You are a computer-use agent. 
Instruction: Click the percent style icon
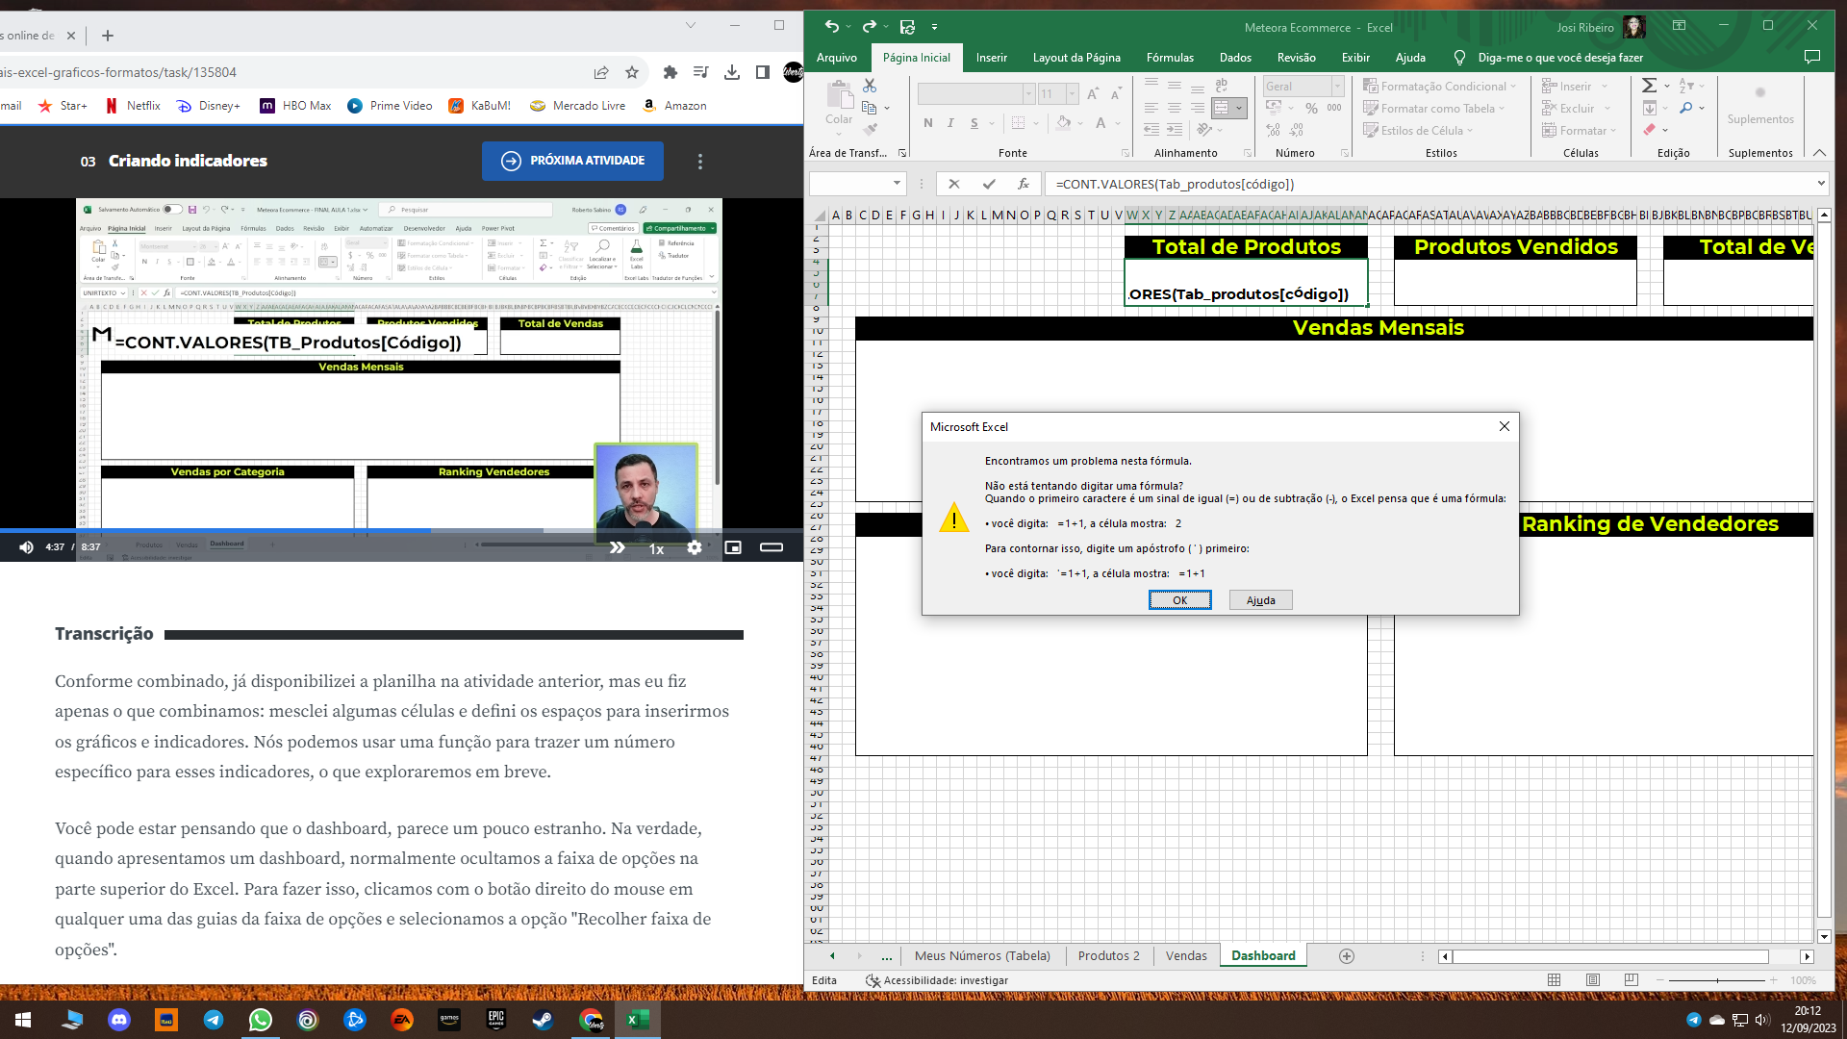click(1311, 108)
